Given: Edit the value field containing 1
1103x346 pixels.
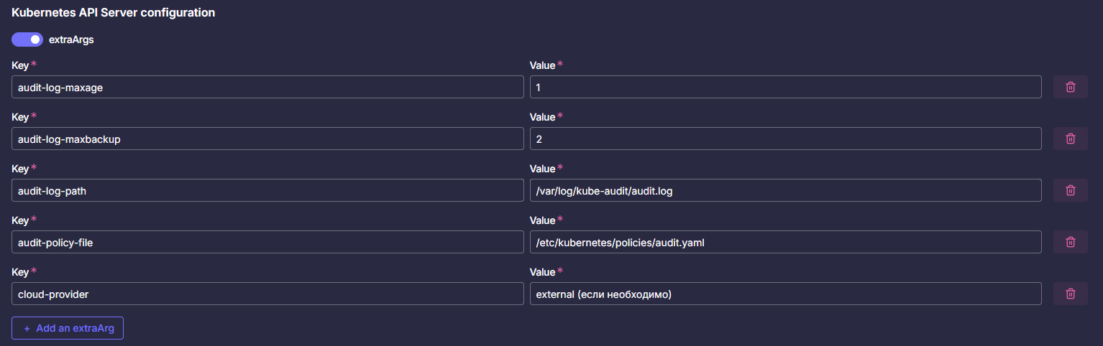Looking at the screenshot, I should pos(786,87).
